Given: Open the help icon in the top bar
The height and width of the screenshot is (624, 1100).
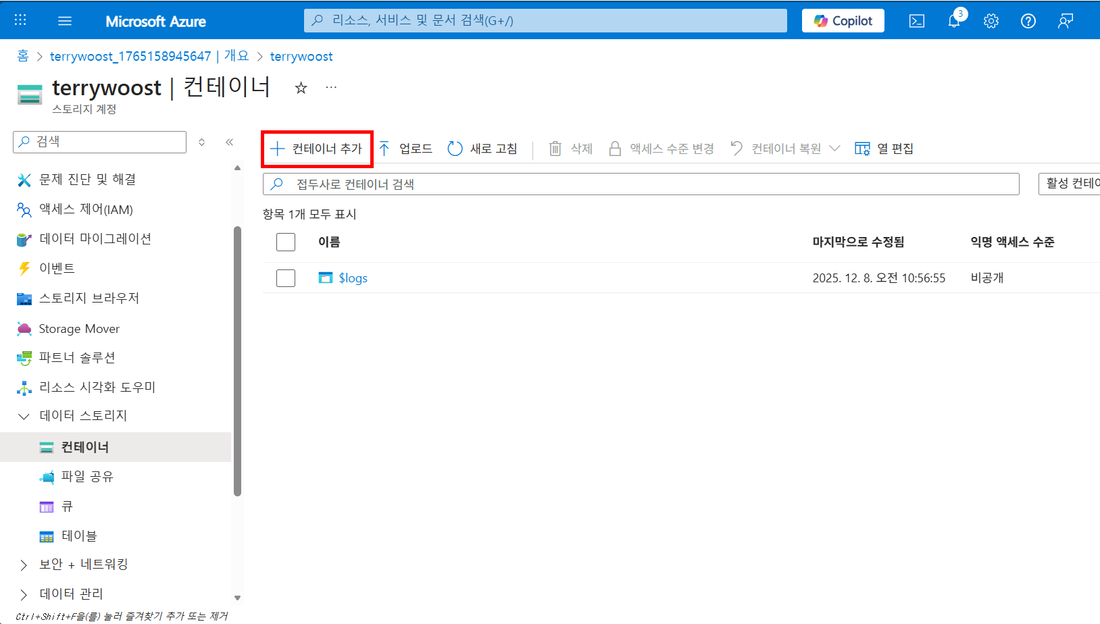Looking at the screenshot, I should point(1028,20).
